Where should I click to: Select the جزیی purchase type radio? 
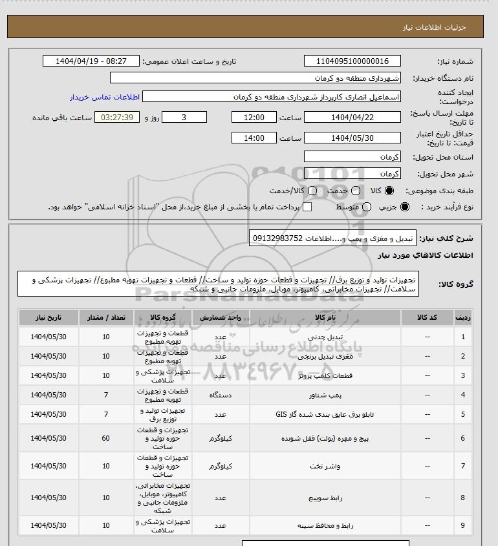405,207
